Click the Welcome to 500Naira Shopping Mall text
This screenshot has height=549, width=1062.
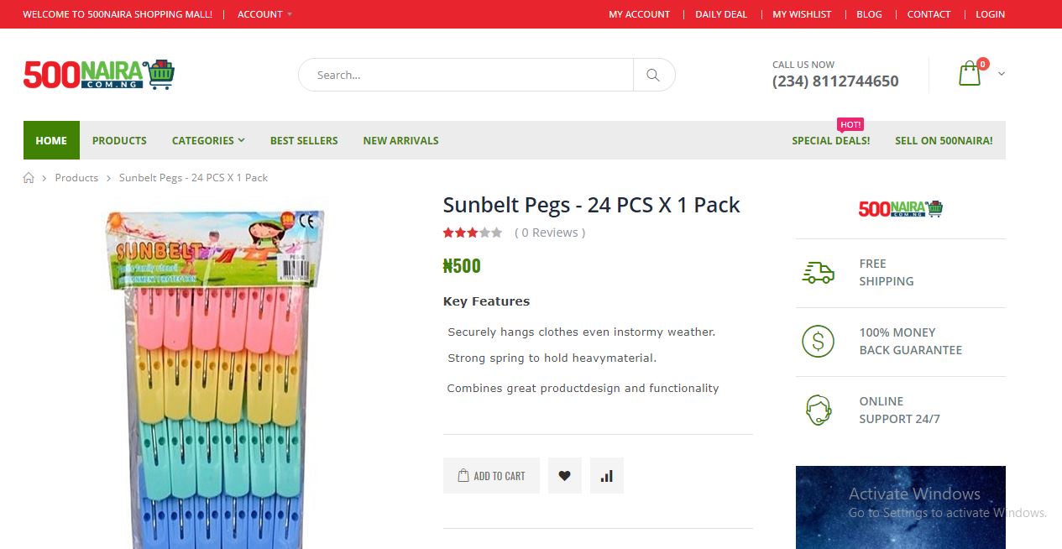[118, 14]
